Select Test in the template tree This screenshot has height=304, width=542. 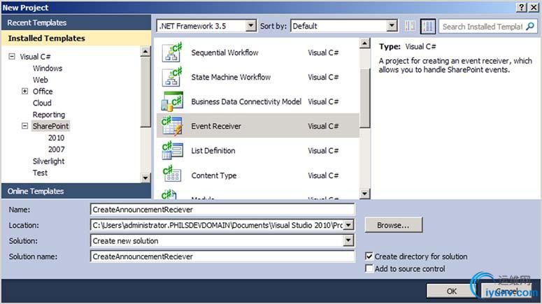pyautogui.click(x=40, y=173)
